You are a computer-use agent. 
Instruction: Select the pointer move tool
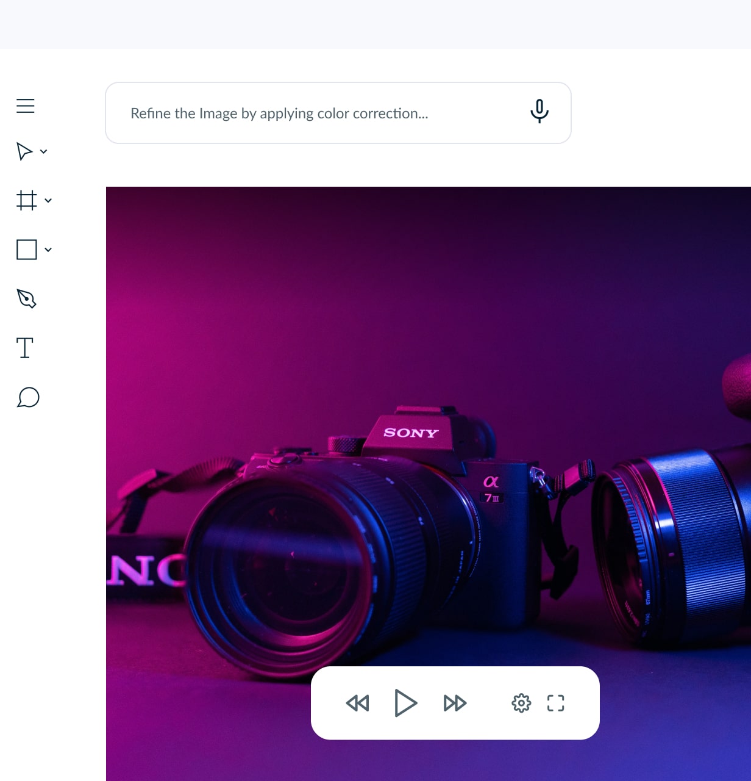(x=24, y=151)
